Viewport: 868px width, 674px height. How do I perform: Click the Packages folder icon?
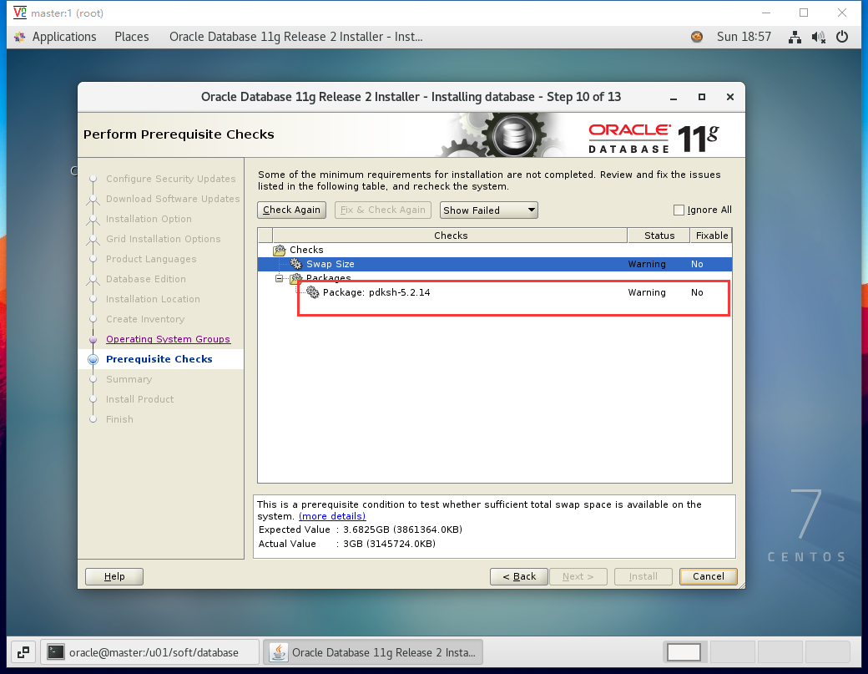click(296, 278)
